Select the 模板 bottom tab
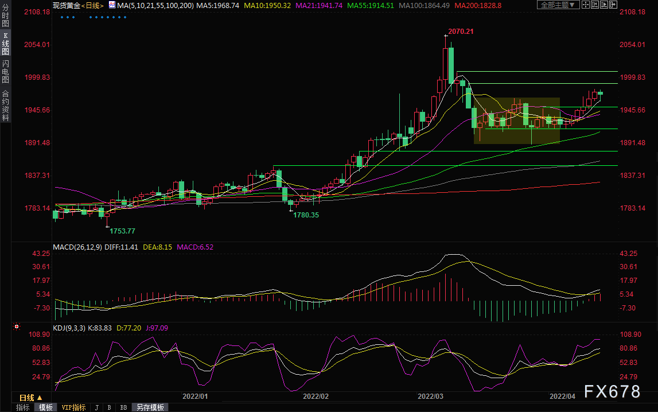Viewport: 658px width, 412px height. point(46,407)
